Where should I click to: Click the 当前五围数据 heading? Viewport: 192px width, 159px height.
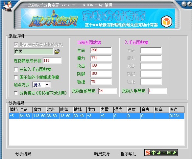(x=89, y=42)
